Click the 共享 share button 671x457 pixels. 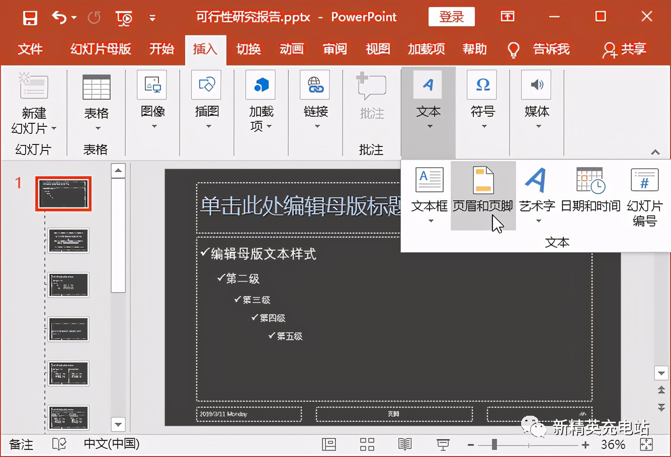pyautogui.click(x=624, y=49)
